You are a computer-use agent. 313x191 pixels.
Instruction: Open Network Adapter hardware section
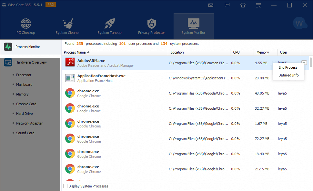click(29, 123)
